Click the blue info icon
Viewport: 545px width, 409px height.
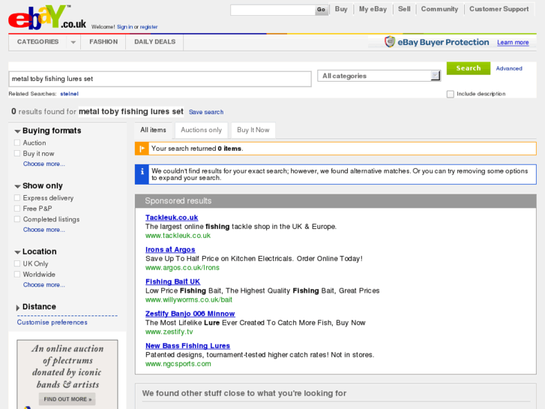[x=142, y=174]
